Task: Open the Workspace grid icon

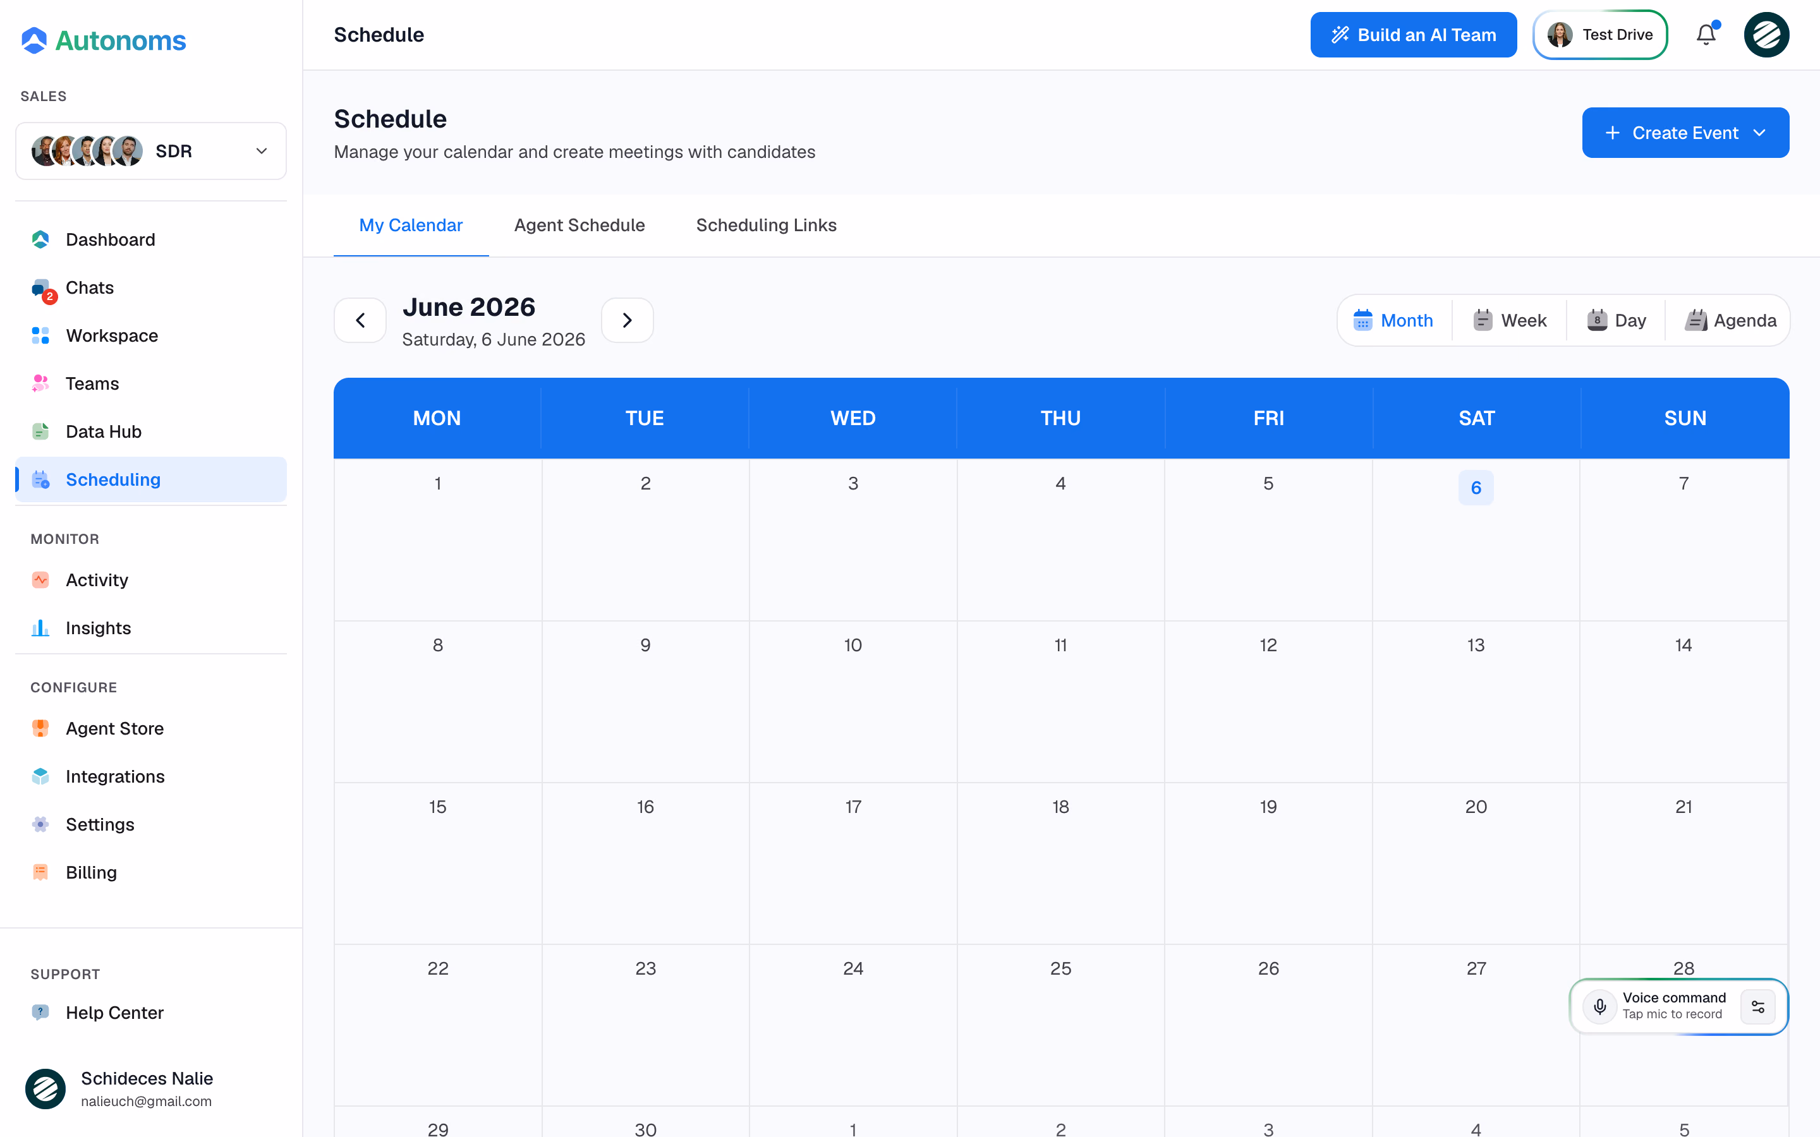Action: click(x=40, y=335)
